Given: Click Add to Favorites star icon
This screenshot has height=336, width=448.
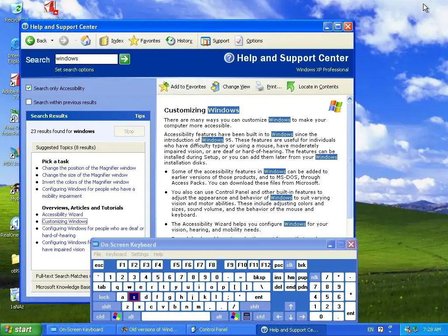Looking at the screenshot, I should tap(164, 87).
